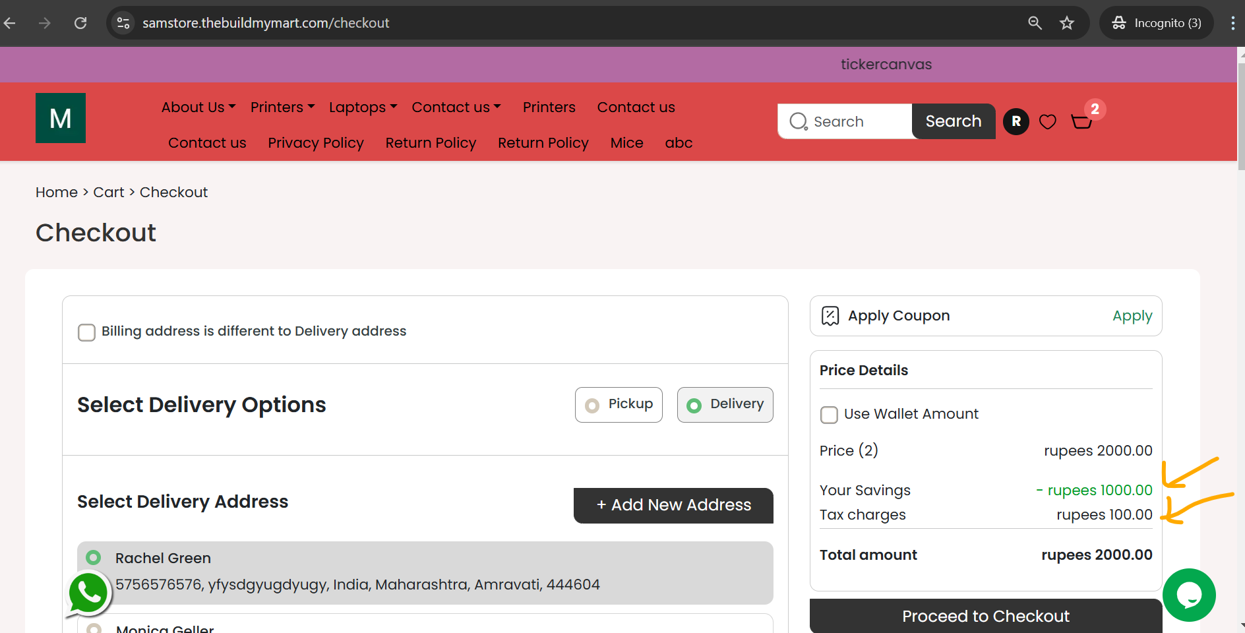Click the zoom magnifier icon in address bar
1245x633 pixels.
pos(1035,23)
